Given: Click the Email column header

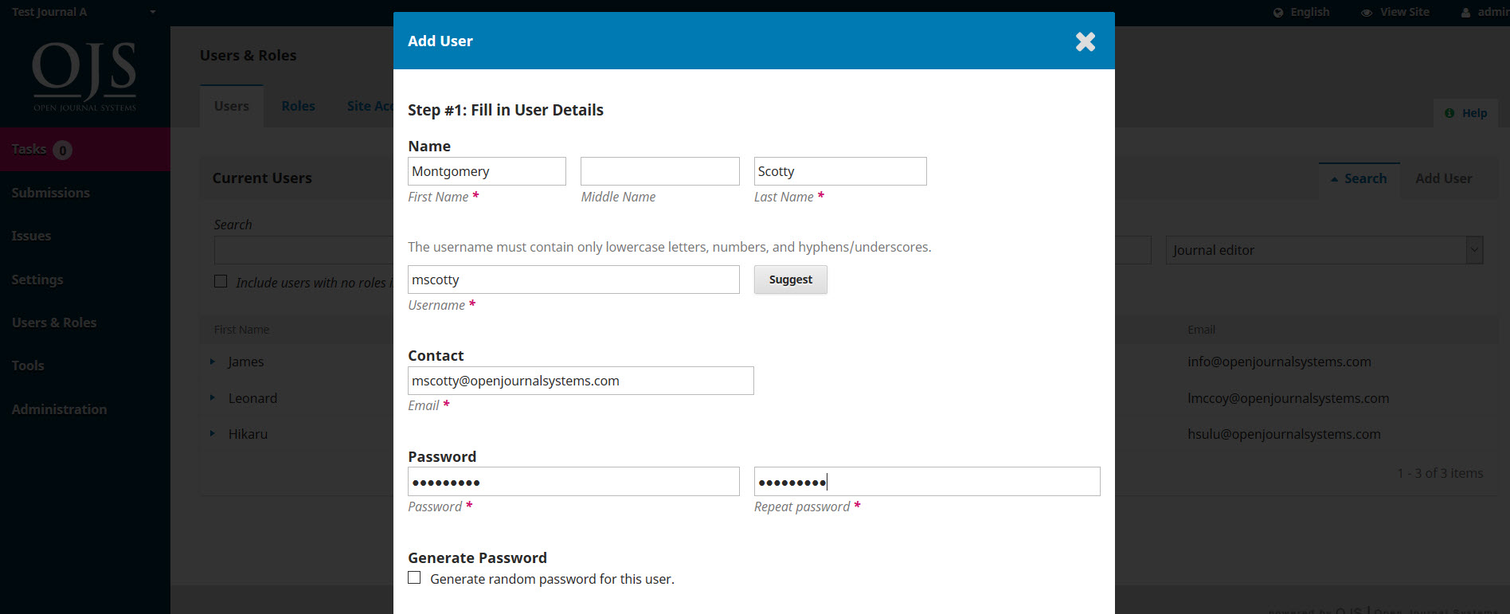Looking at the screenshot, I should pyautogui.click(x=1201, y=330).
